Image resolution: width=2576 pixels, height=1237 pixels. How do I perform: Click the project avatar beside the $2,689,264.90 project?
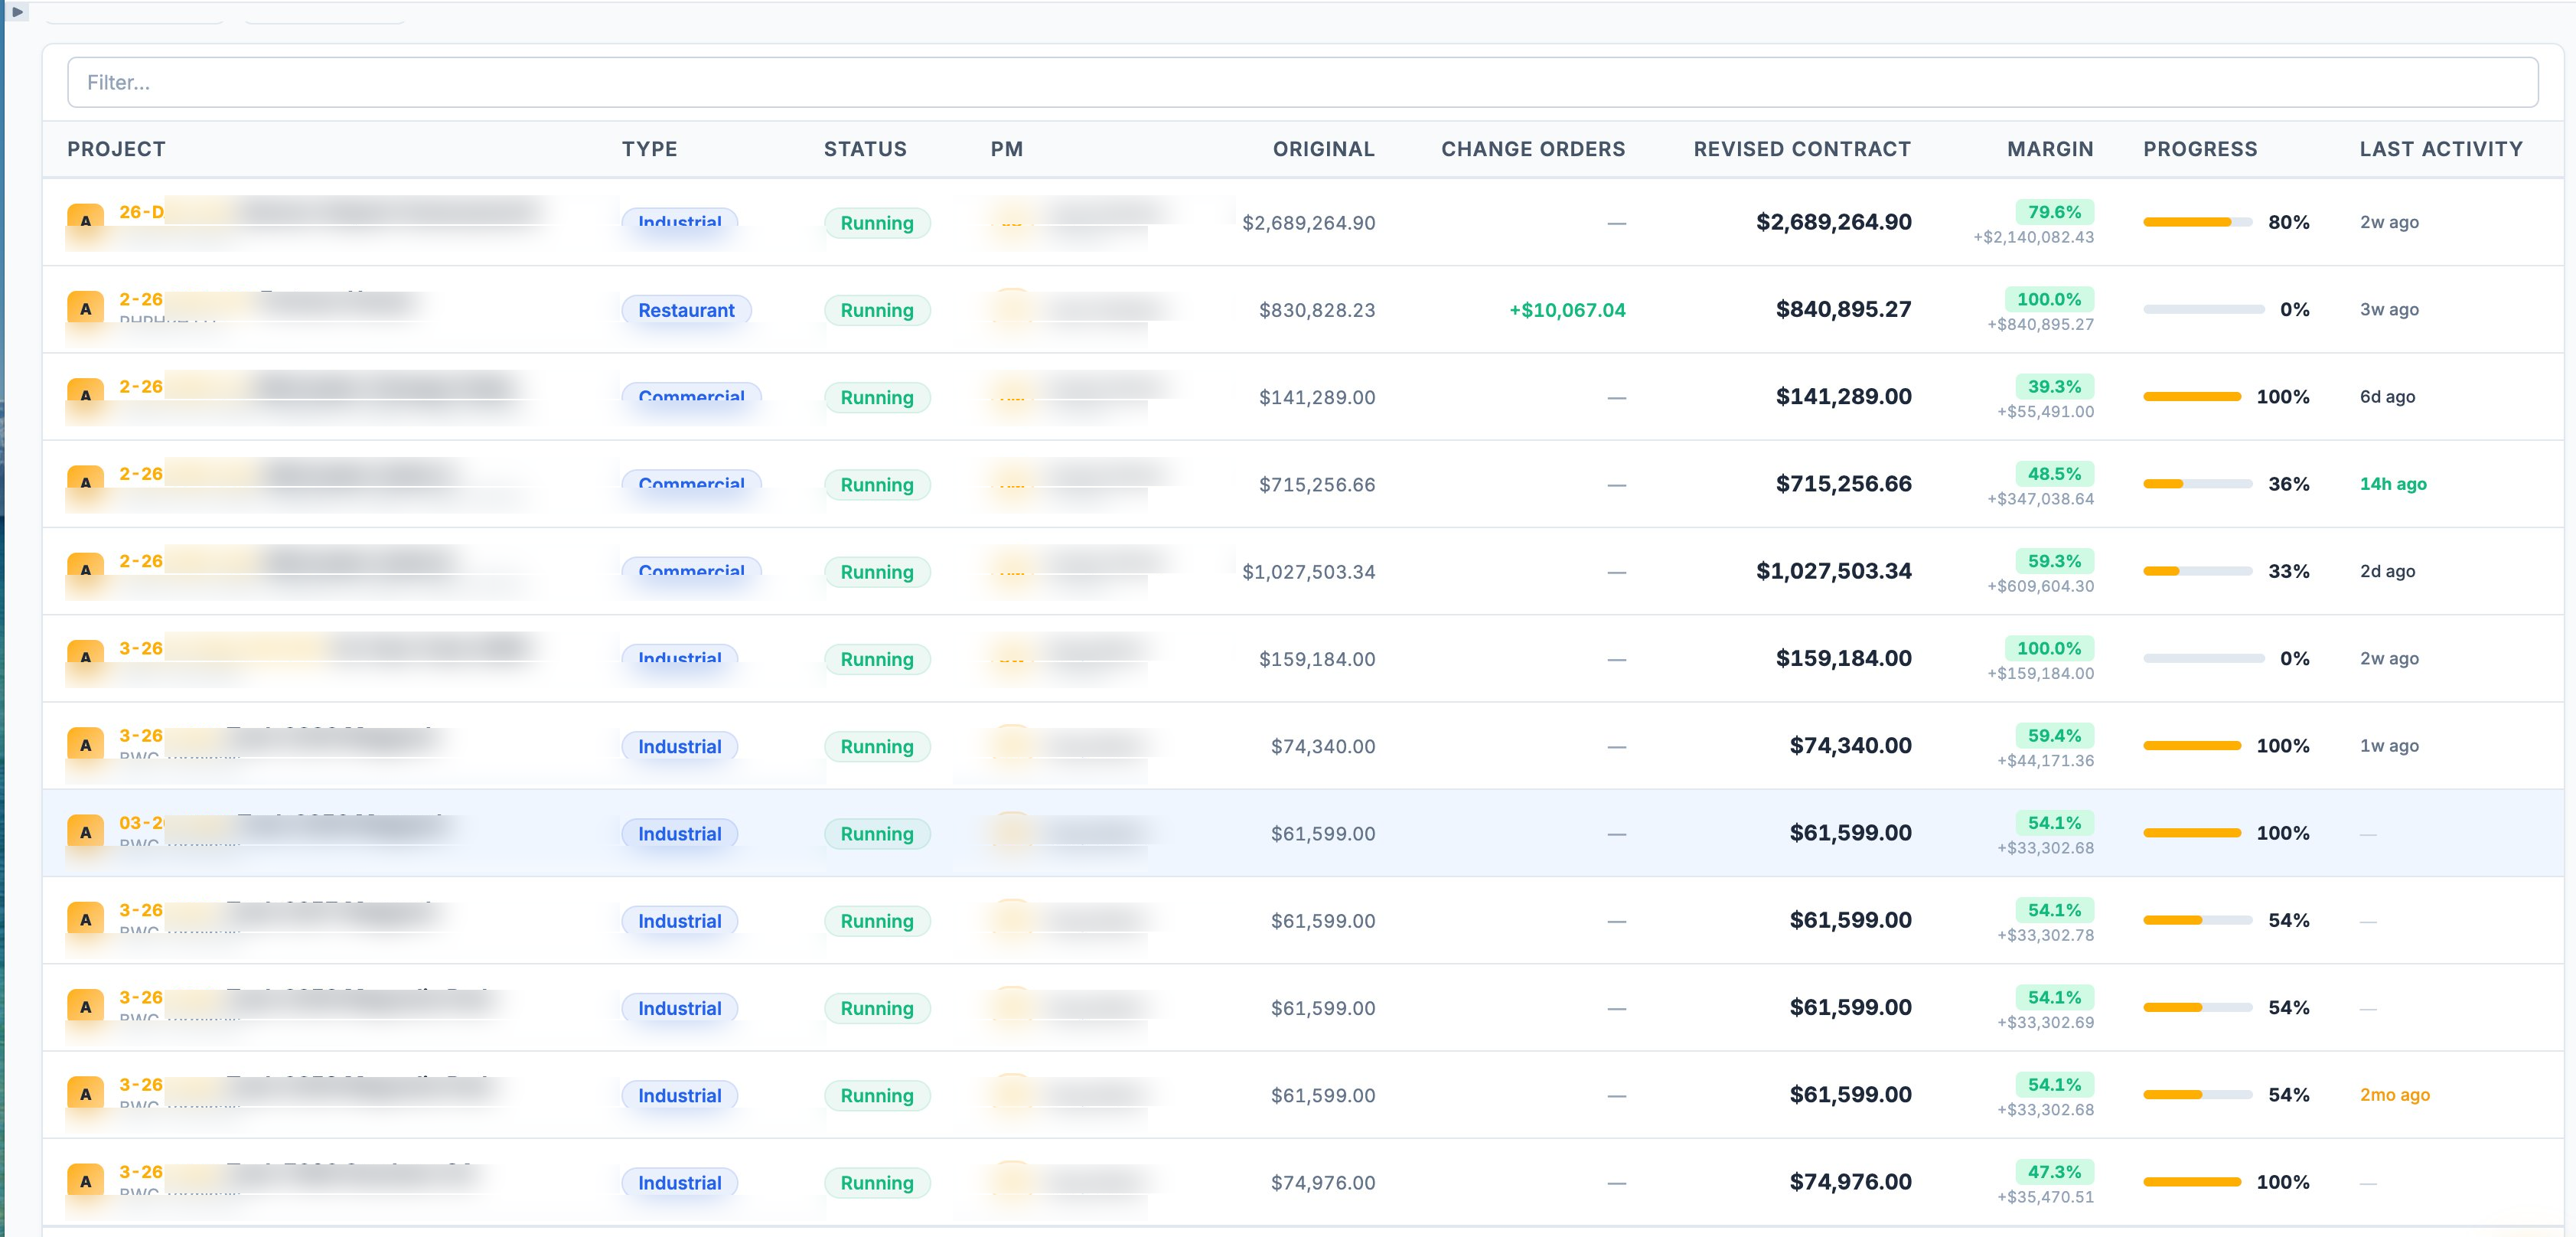85,222
